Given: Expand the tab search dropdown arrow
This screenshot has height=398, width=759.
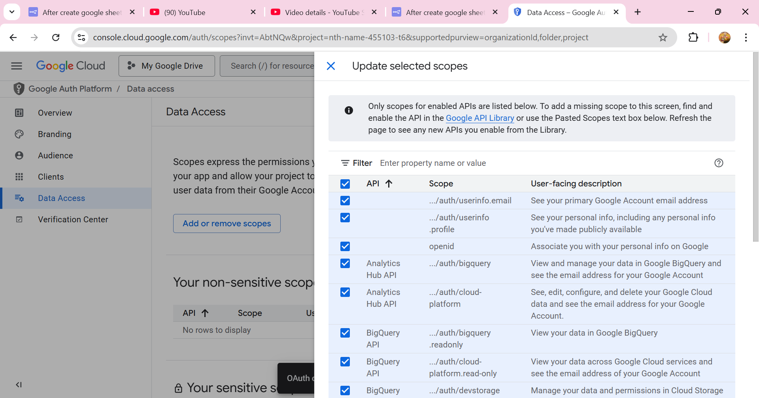Looking at the screenshot, I should pos(12,12).
